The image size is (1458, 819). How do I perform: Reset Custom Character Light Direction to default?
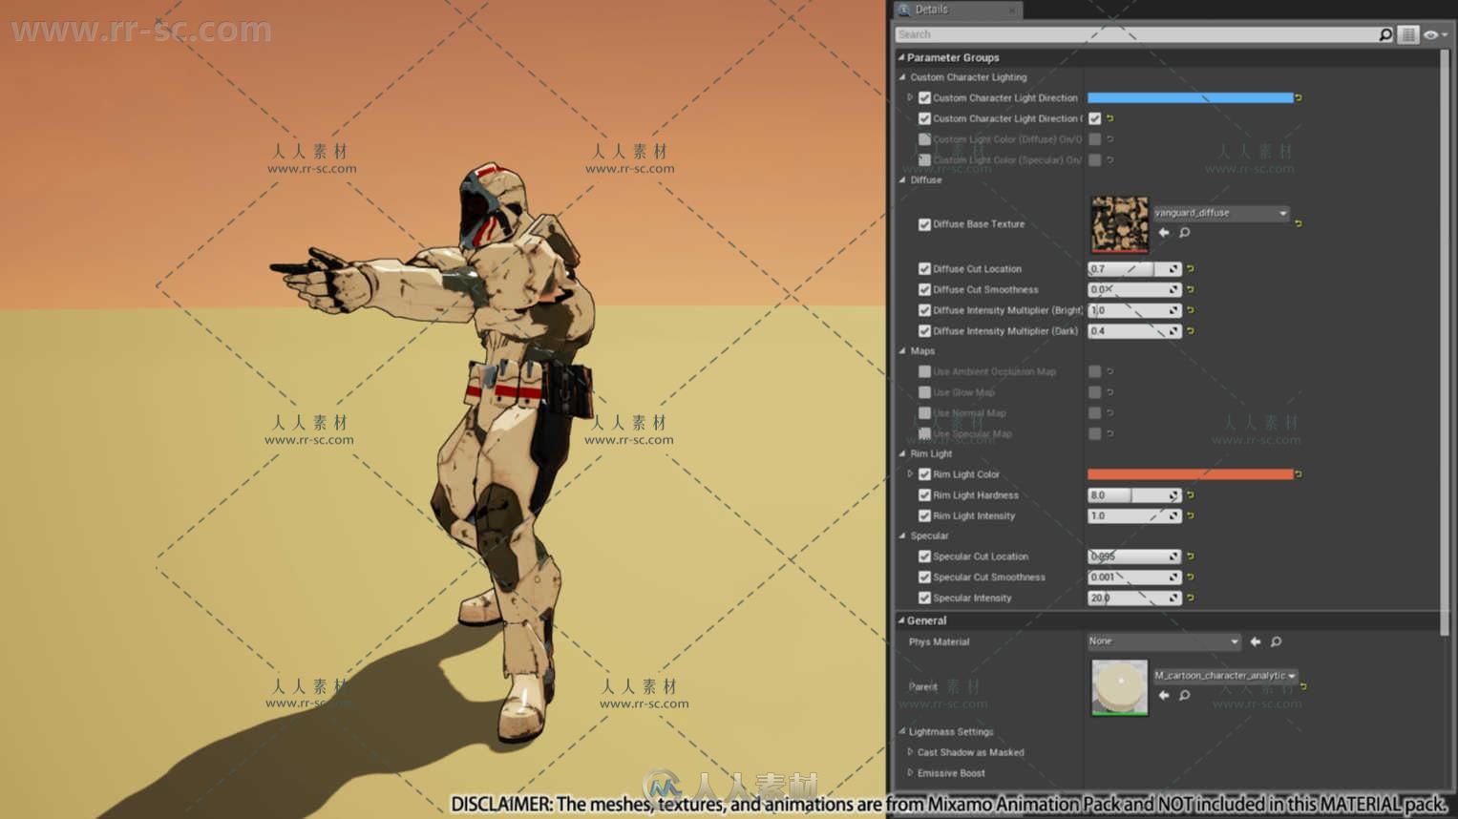pyautogui.click(x=1299, y=97)
